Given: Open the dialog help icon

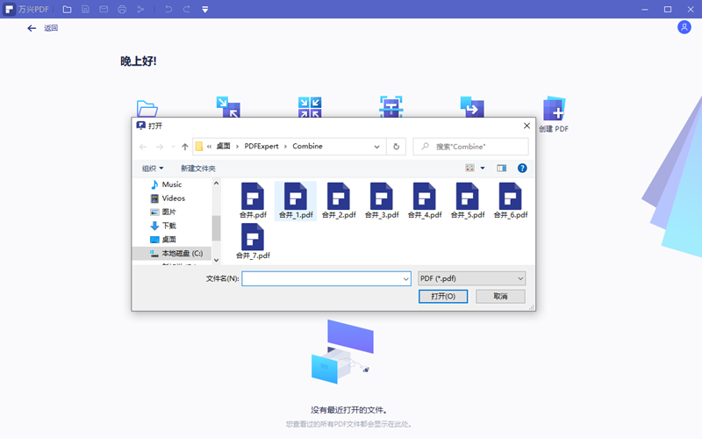Looking at the screenshot, I should [x=522, y=168].
